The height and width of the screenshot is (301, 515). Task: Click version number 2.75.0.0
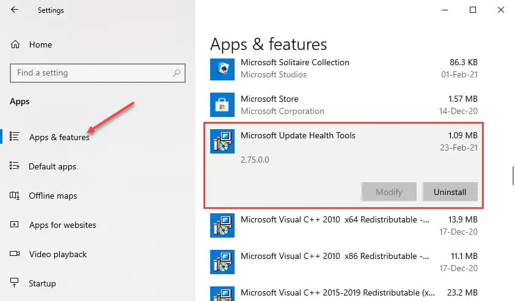coord(255,160)
